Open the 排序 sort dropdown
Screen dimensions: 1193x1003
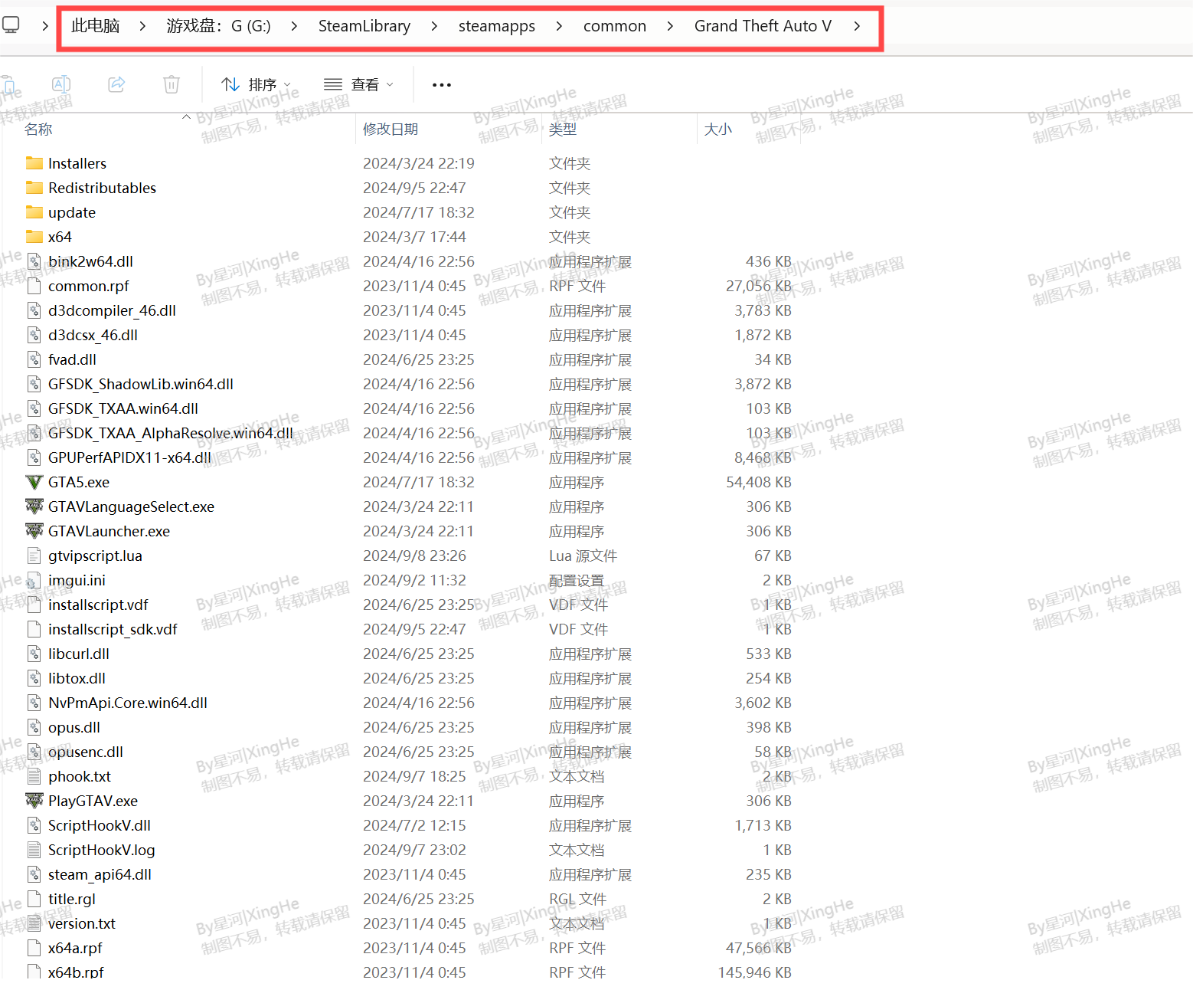(256, 84)
